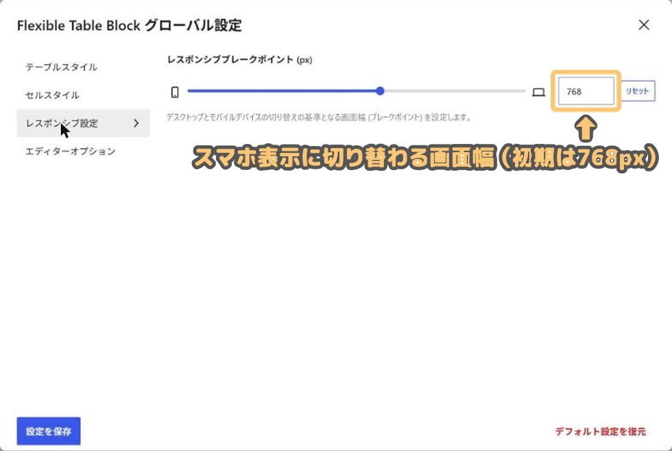Click the unfilled grey part of the breakpoint slider
Viewport: 672px width, 451px height.
click(x=455, y=90)
